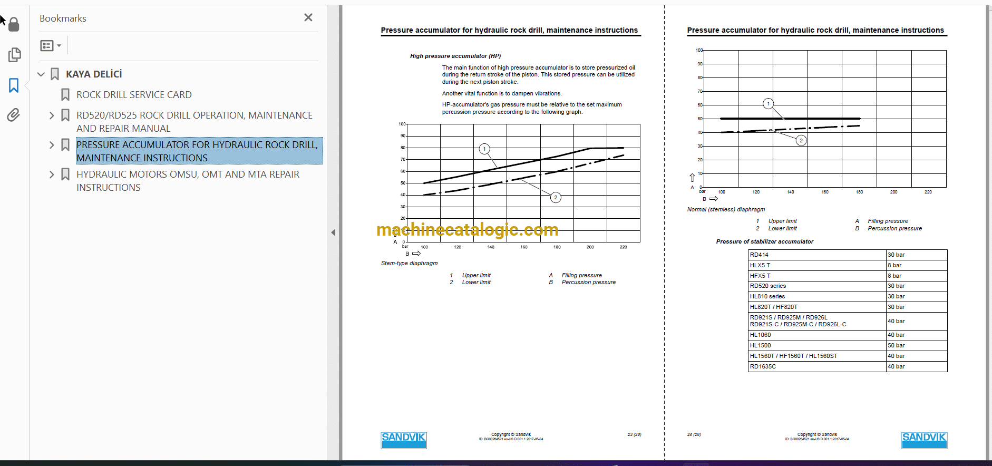Toggle the Bookmarks panel icon in sidebar
The image size is (992, 466).
pyautogui.click(x=14, y=85)
